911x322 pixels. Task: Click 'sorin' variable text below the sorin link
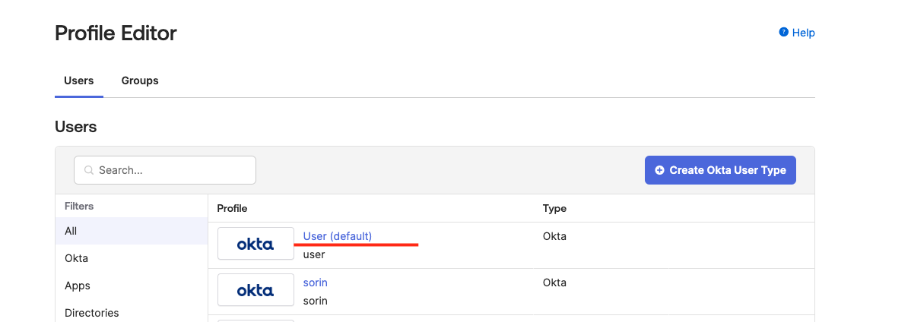pos(316,301)
